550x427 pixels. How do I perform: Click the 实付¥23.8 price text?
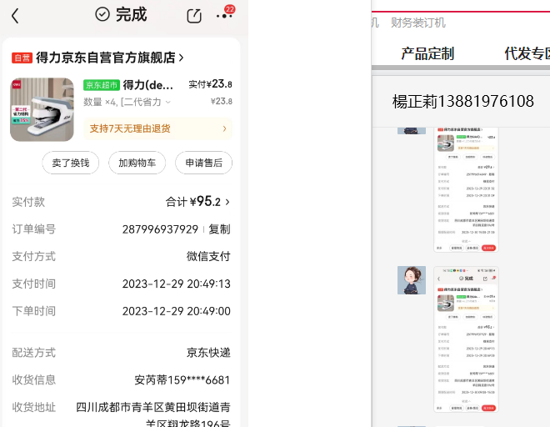(x=210, y=84)
